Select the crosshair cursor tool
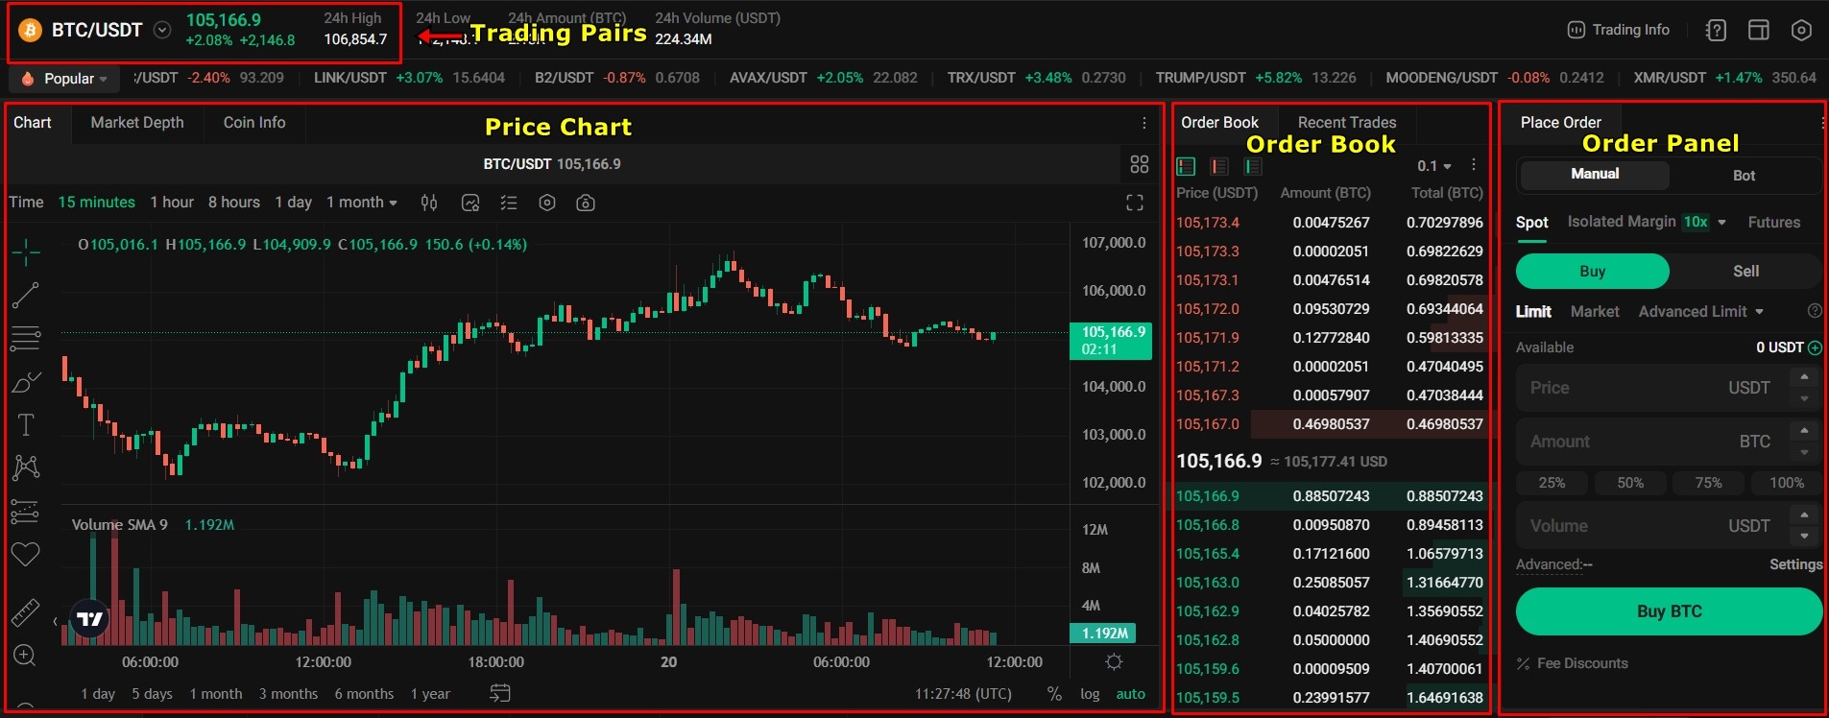 [x=26, y=252]
